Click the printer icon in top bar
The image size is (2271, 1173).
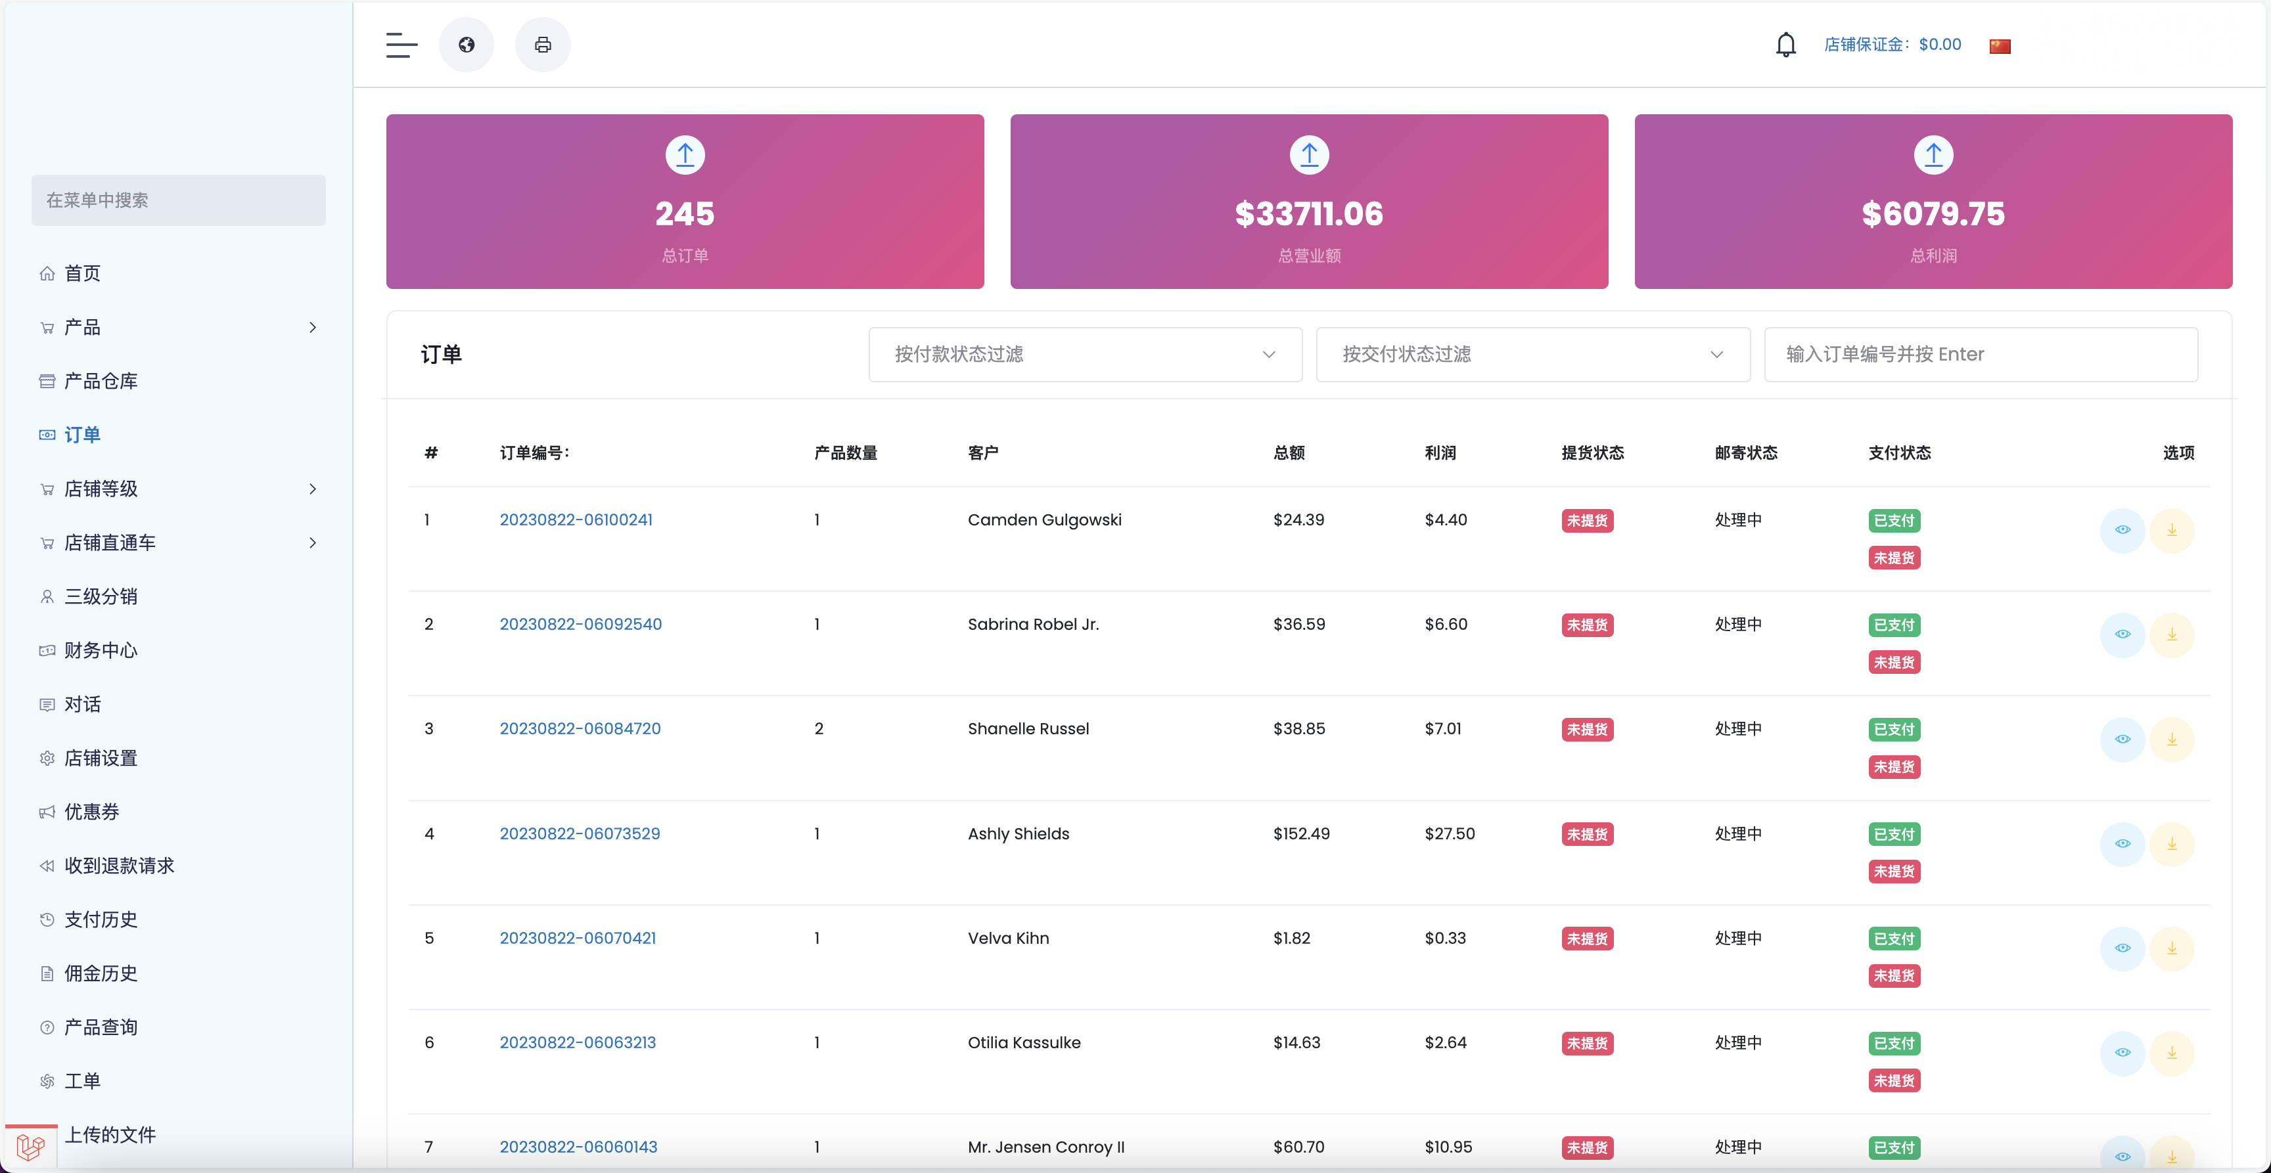[x=543, y=45]
